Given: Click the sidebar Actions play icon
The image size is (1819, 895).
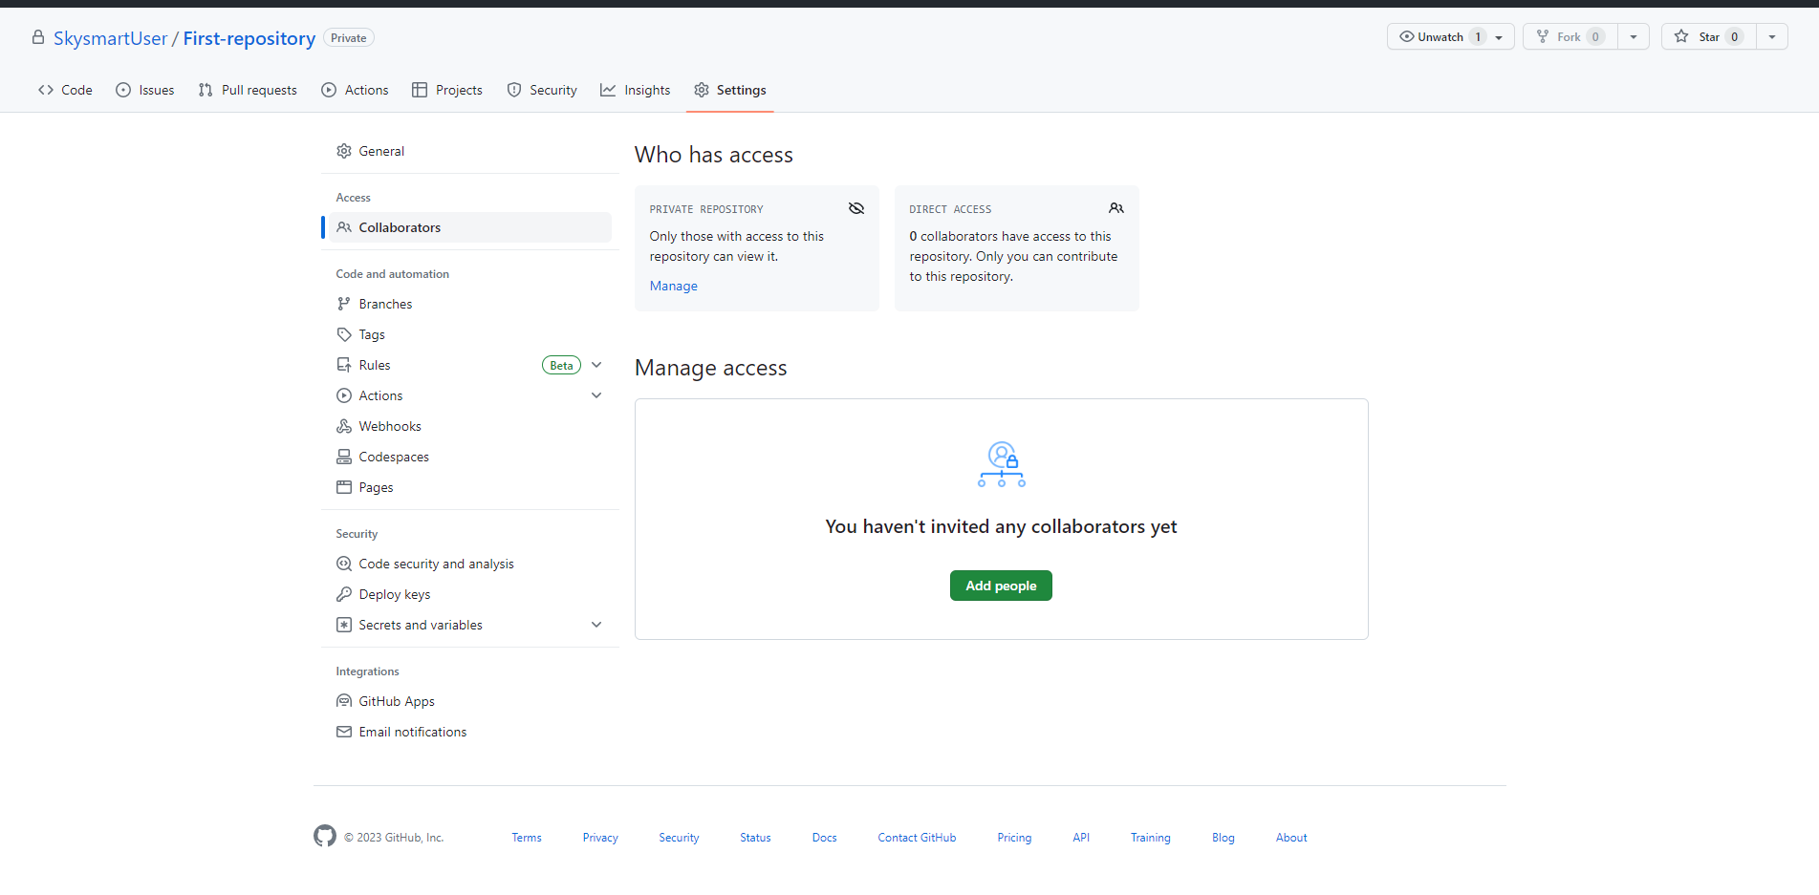Looking at the screenshot, I should pos(344,395).
